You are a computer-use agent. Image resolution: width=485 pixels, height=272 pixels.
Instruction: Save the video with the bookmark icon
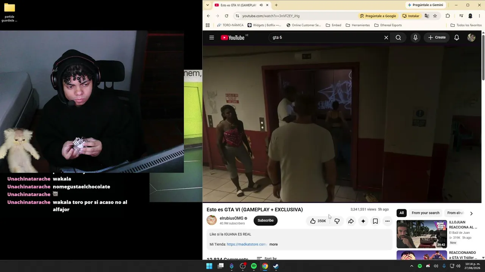click(375, 221)
